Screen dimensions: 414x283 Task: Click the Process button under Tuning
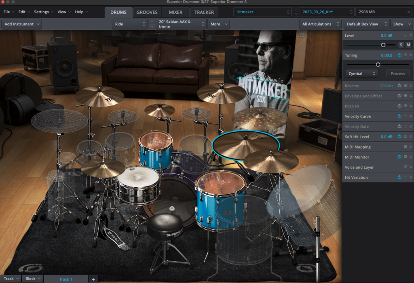coord(398,73)
